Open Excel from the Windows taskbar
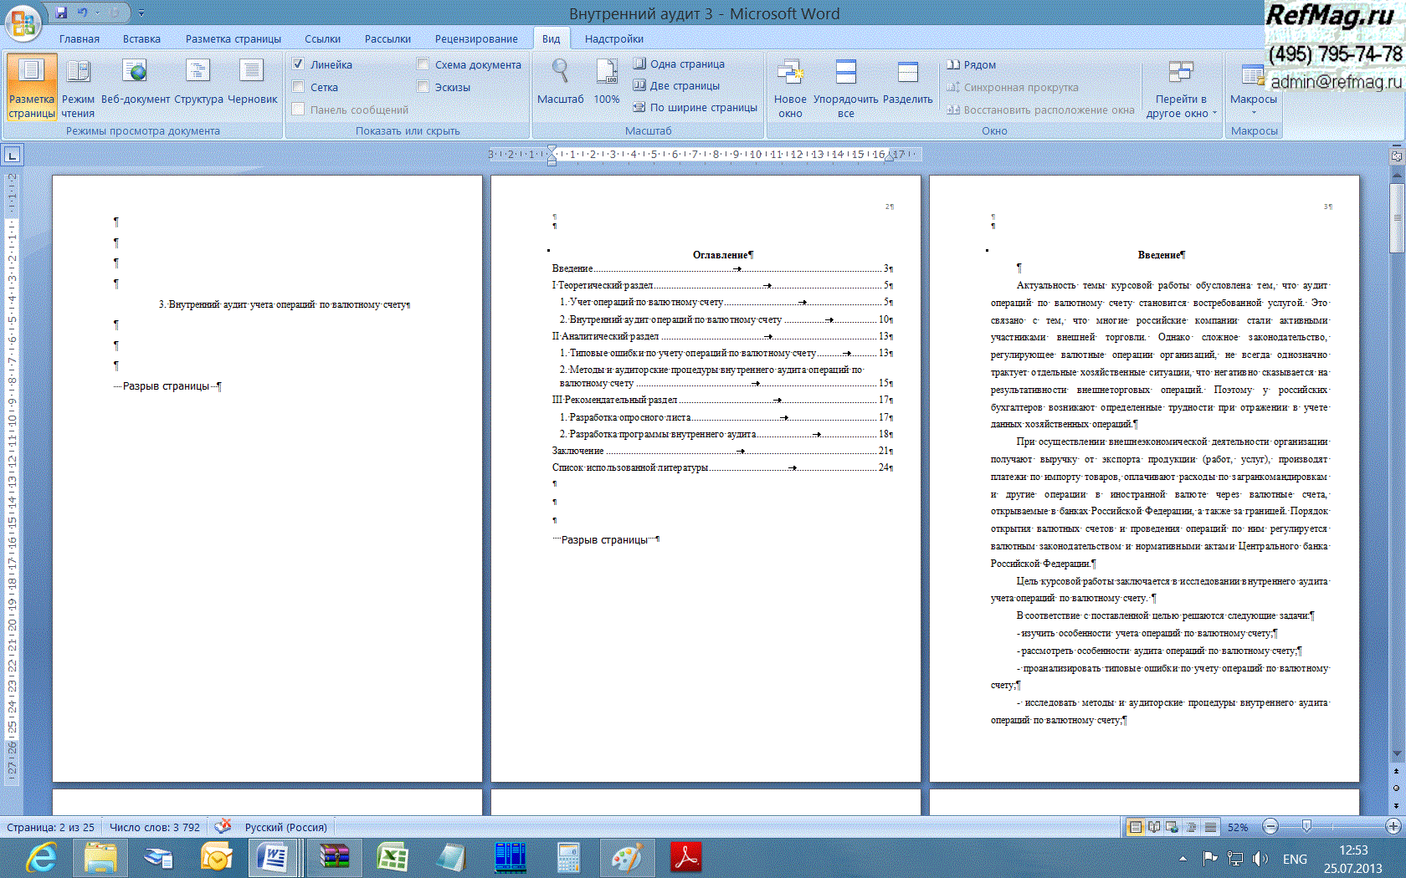 (392, 858)
